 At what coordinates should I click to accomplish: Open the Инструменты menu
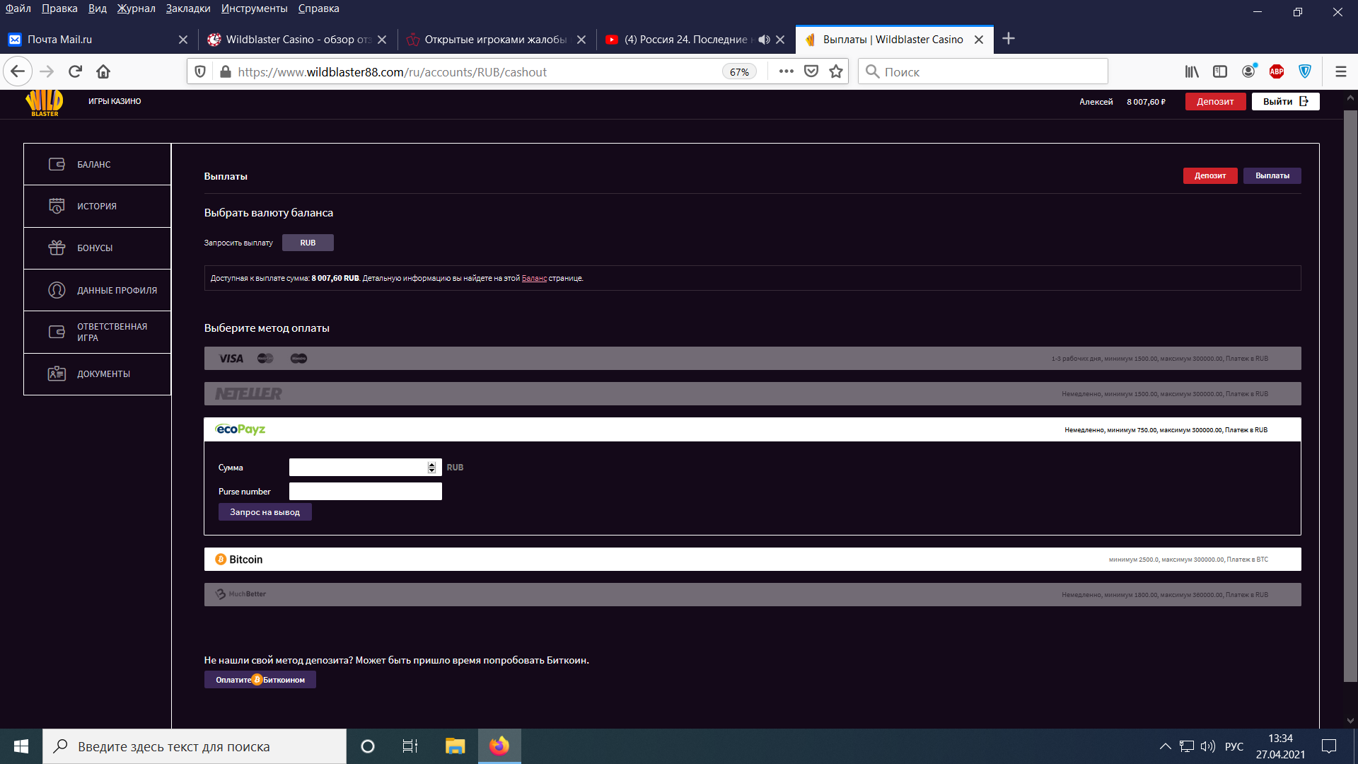[254, 8]
